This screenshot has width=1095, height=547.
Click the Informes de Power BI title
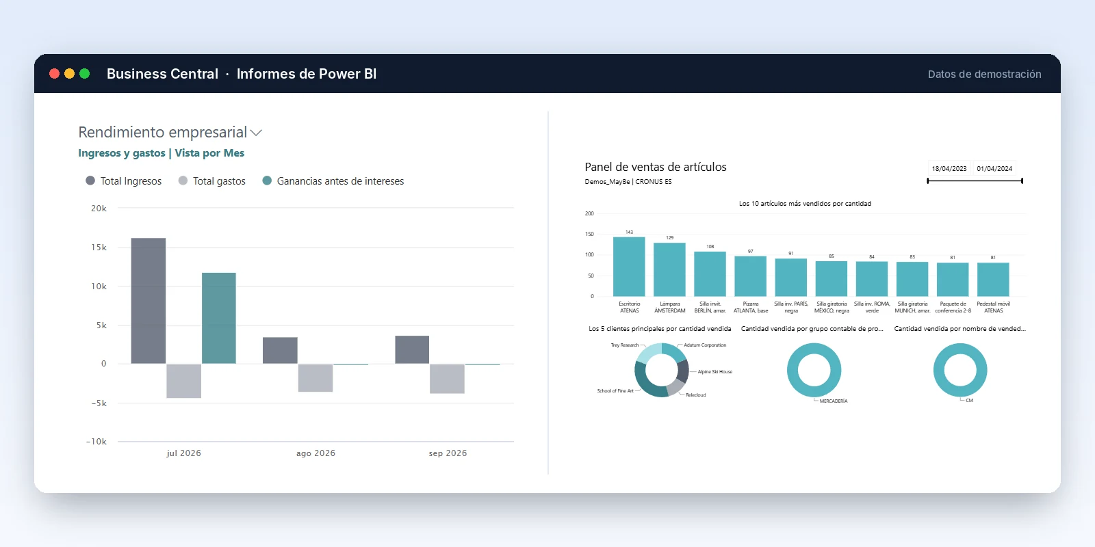click(x=307, y=74)
